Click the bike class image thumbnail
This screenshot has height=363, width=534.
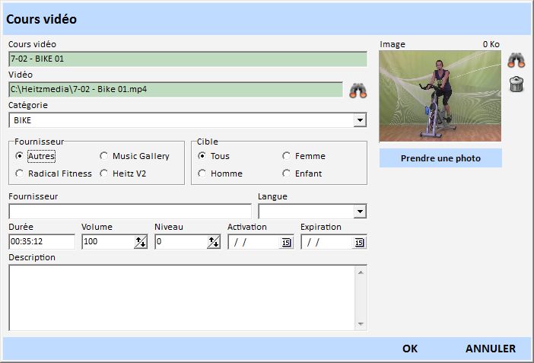coord(440,96)
